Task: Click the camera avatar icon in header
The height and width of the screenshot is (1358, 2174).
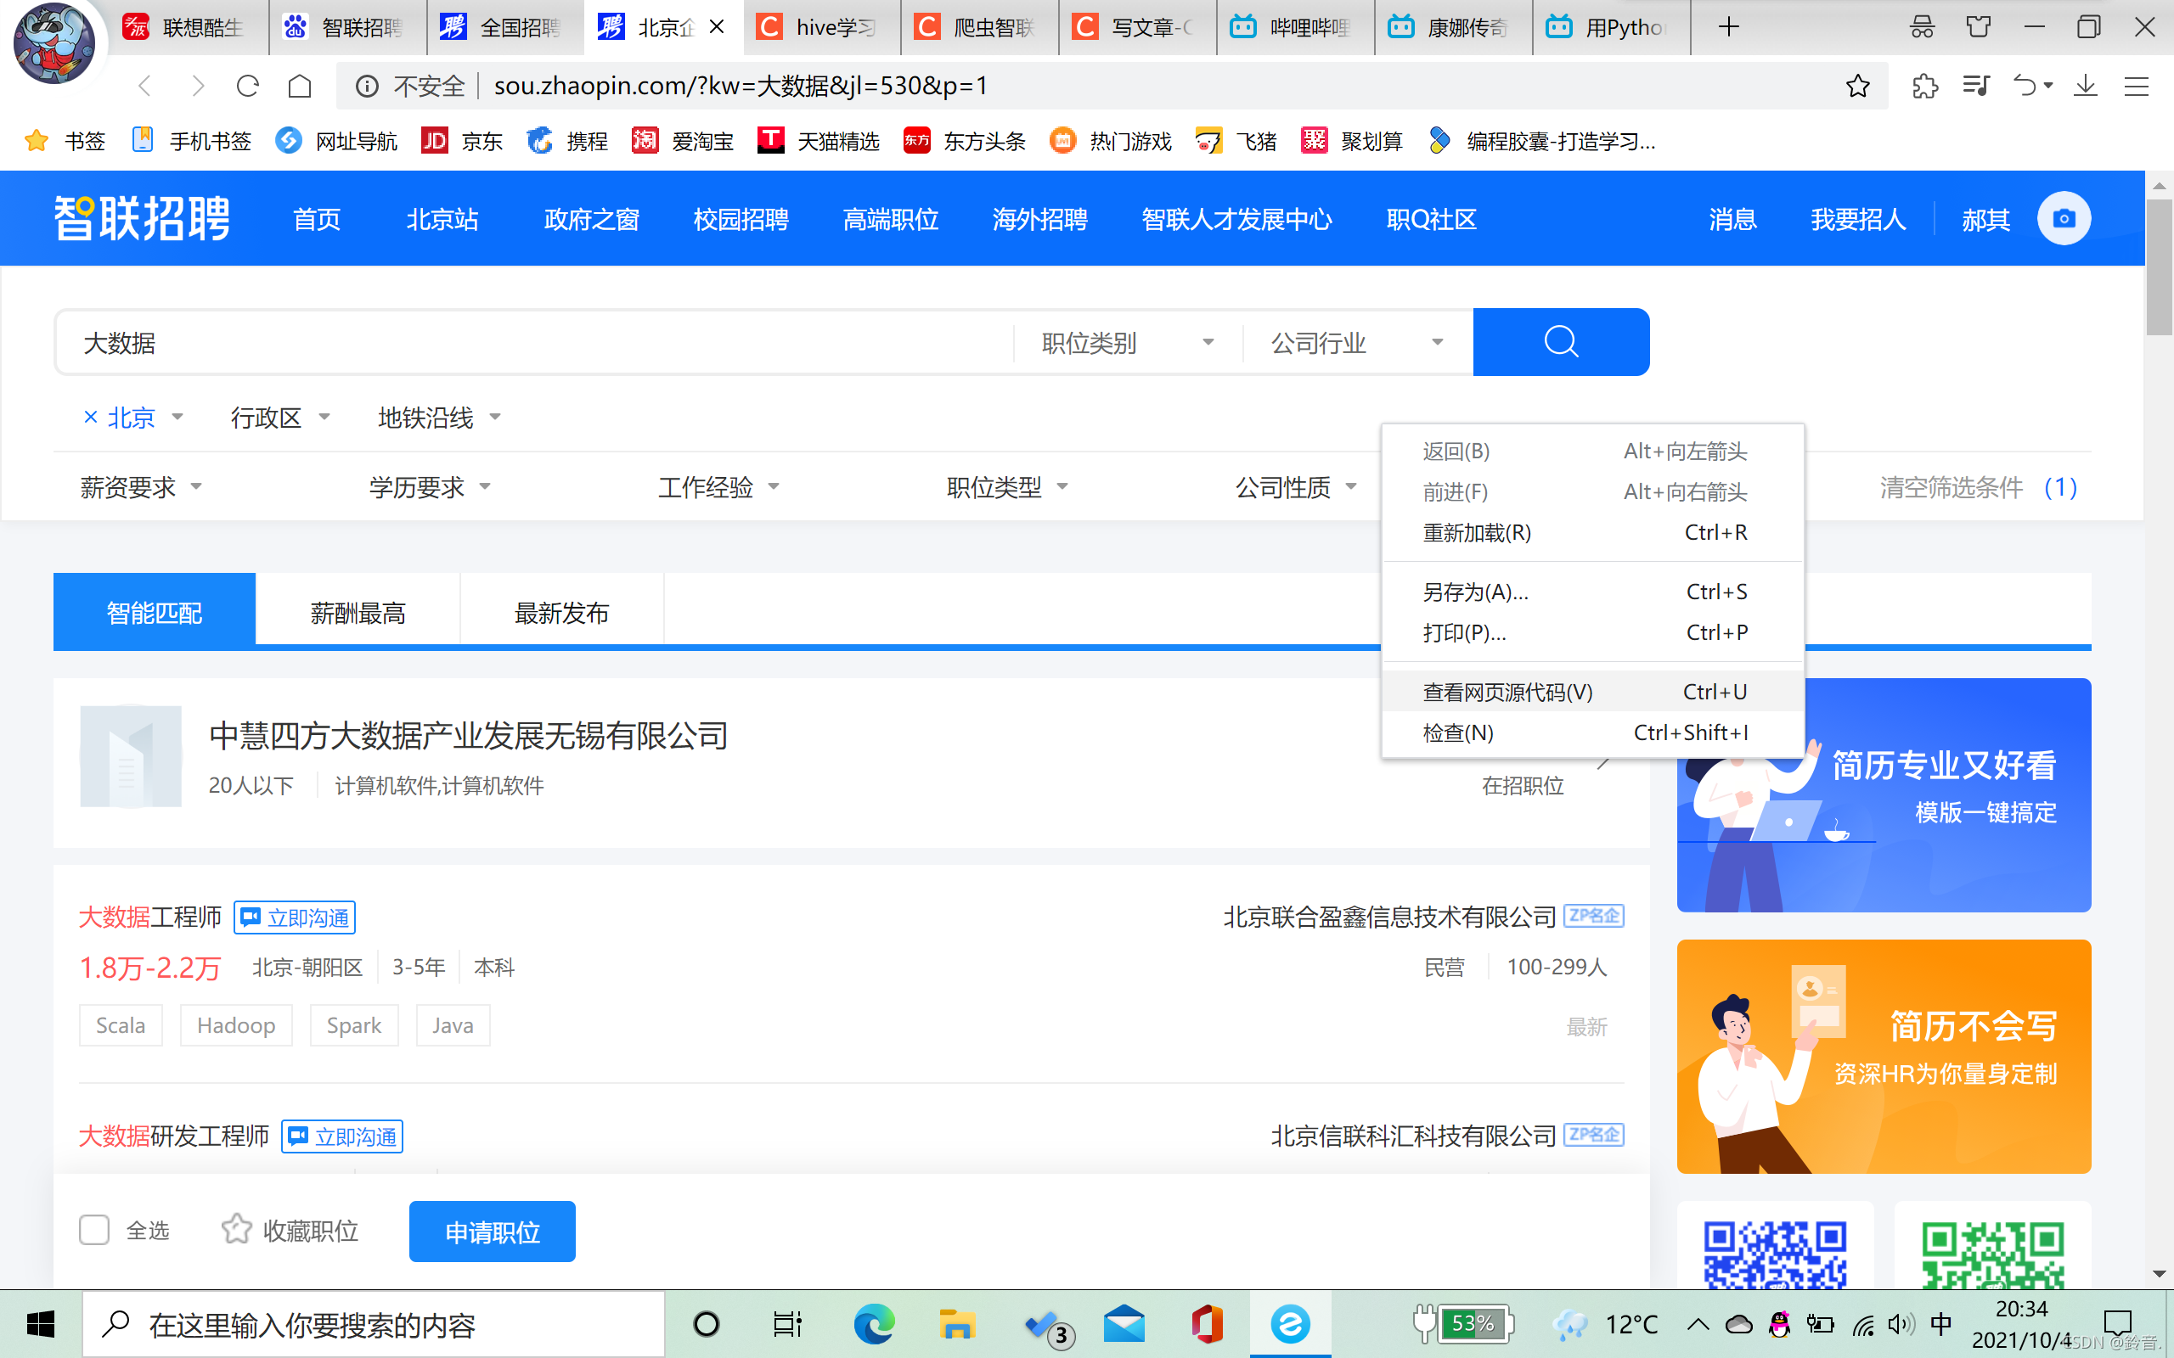Action: (2064, 218)
